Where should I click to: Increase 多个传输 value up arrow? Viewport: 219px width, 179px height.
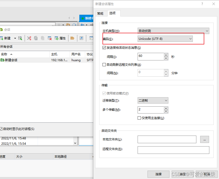pyautogui.click(x=166, y=108)
